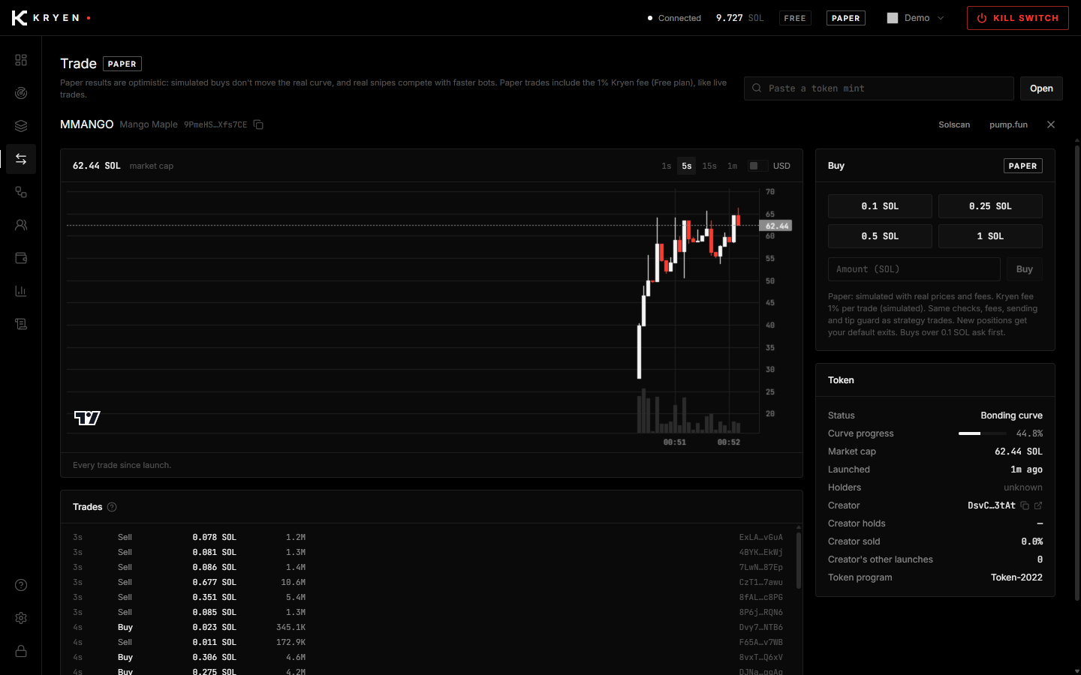Open the settings gear in sidebar
Viewport: 1081px width, 675px height.
[21, 618]
